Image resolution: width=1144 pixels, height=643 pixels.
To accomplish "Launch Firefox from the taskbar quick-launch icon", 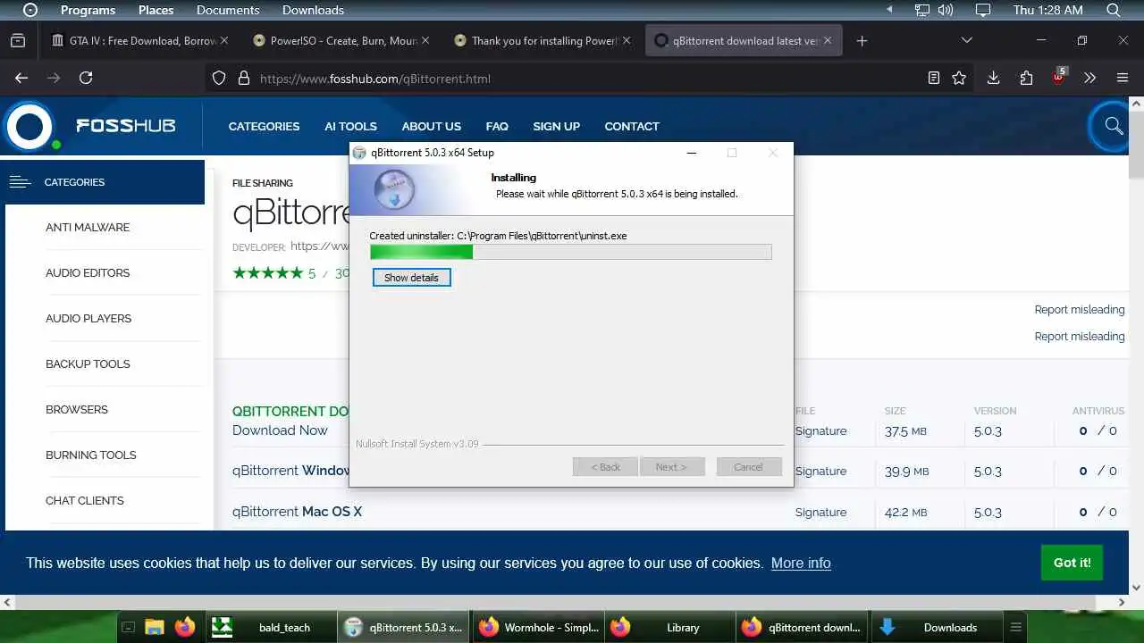I will coord(185,627).
